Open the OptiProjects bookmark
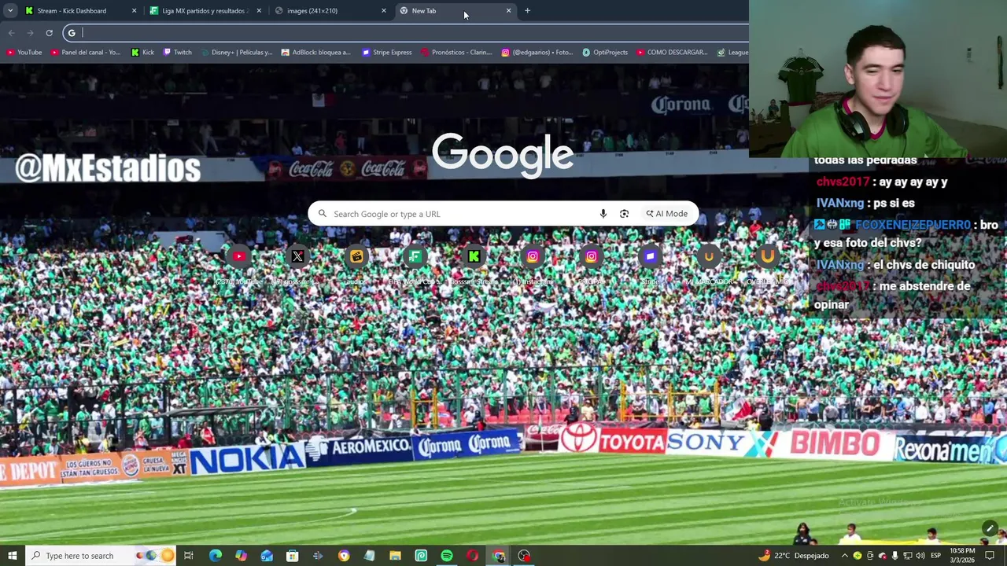Screen dimensions: 1007x566 (x=605, y=53)
